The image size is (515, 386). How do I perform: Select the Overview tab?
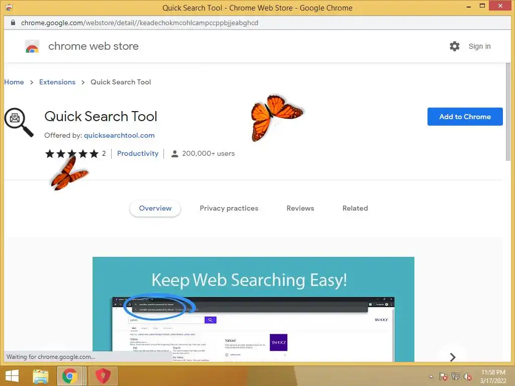coord(155,209)
